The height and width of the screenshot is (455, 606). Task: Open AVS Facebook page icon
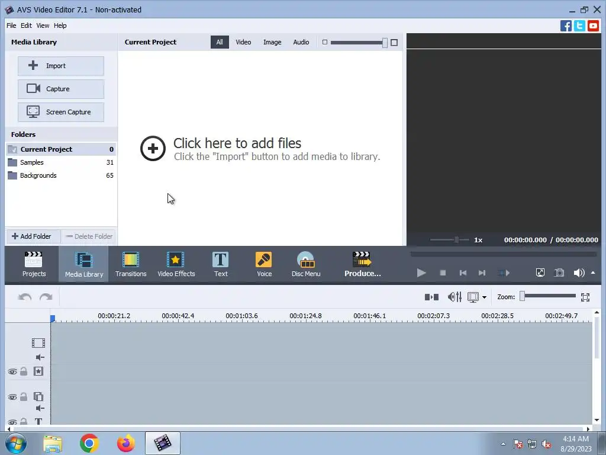point(566,26)
